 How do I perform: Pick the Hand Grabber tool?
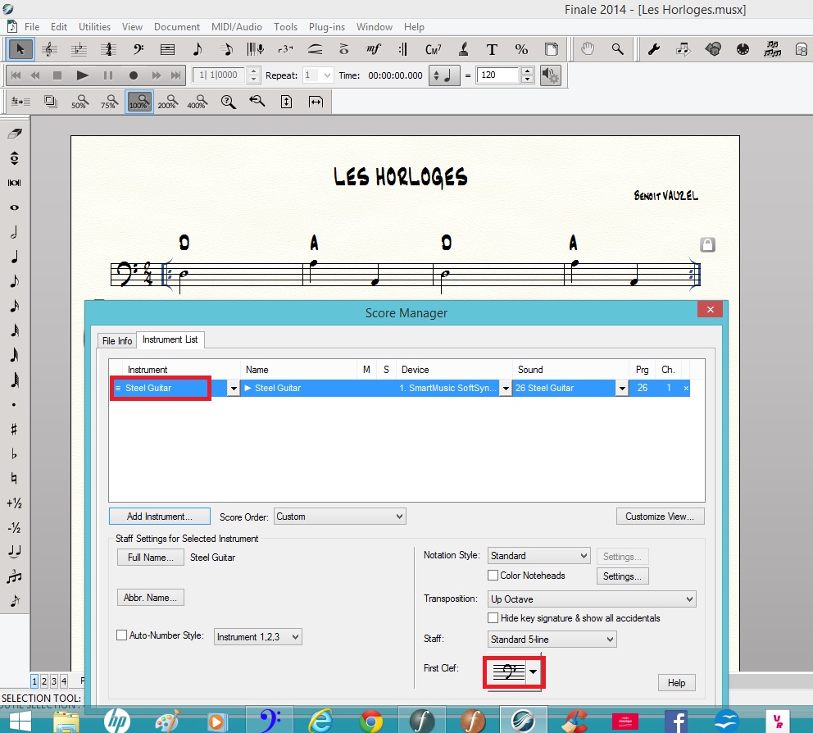point(588,49)
